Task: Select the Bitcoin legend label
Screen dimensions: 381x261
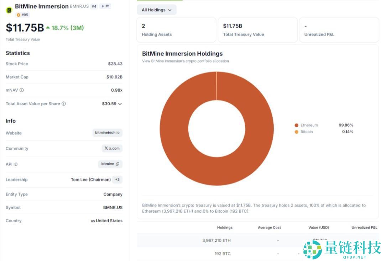Action: click(x=307, y=132)
